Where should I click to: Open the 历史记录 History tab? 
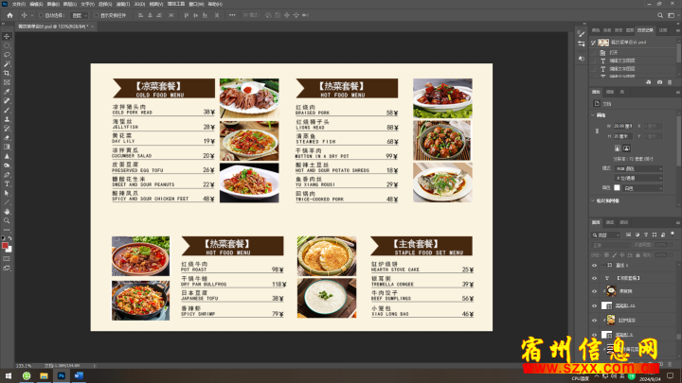(x=645, y=30)
